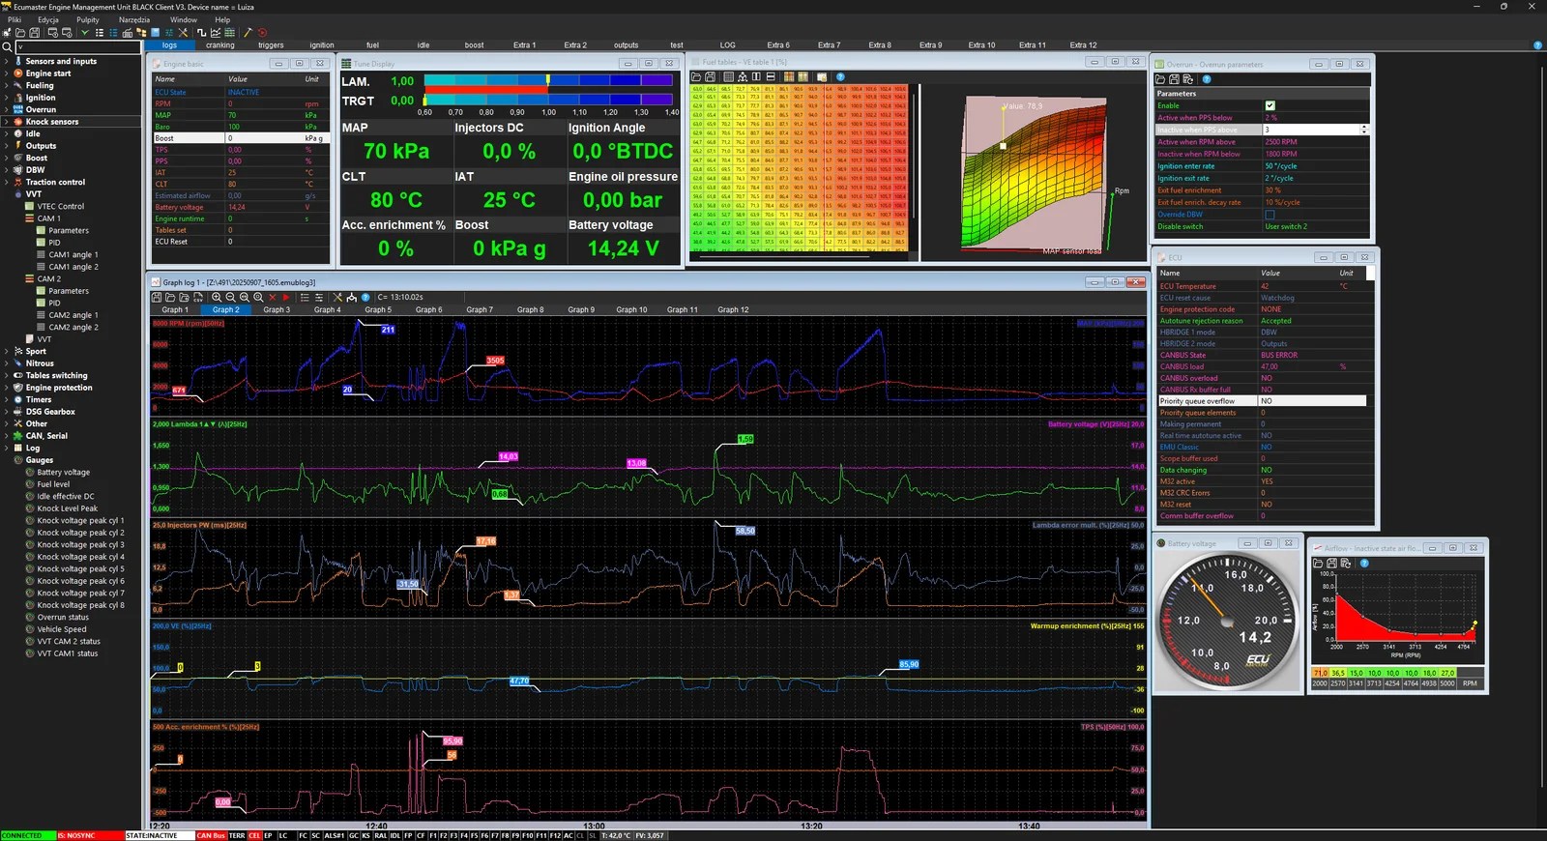Select the Graph 10 tab

click(x=631, y=310)
